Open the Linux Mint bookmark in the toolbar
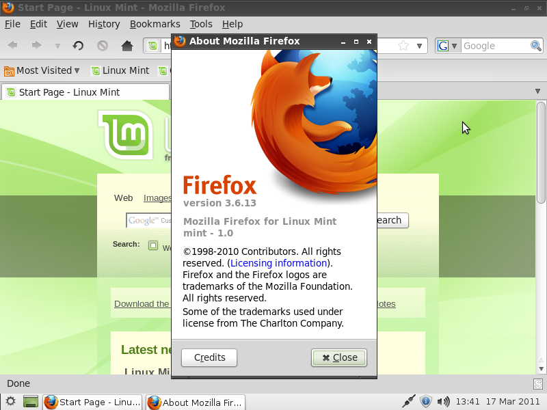Screen dimensions: 547x410 (x=120, y=70)
